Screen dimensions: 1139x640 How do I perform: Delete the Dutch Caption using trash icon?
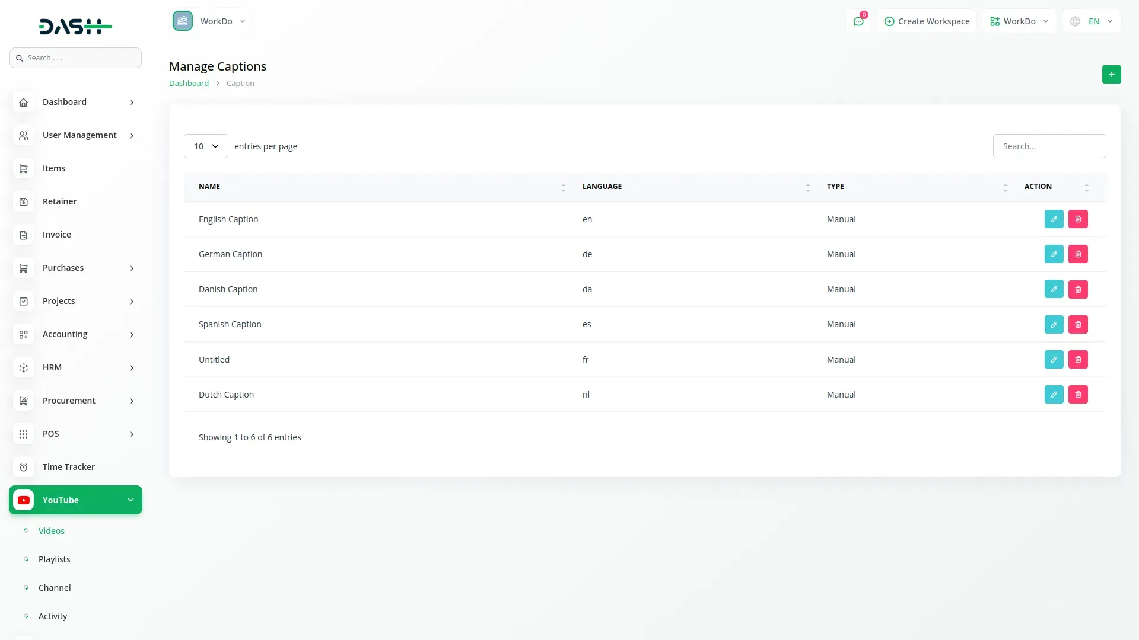(x=1078, y=394)
